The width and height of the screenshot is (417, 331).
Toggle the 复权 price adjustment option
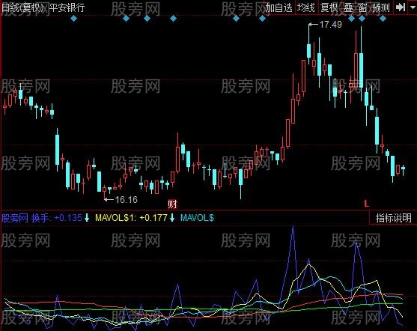(x=329, y=7)
